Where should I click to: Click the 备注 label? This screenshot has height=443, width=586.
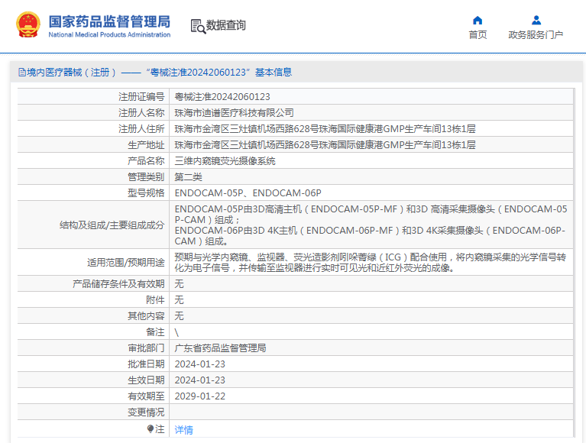pos(155,332)
